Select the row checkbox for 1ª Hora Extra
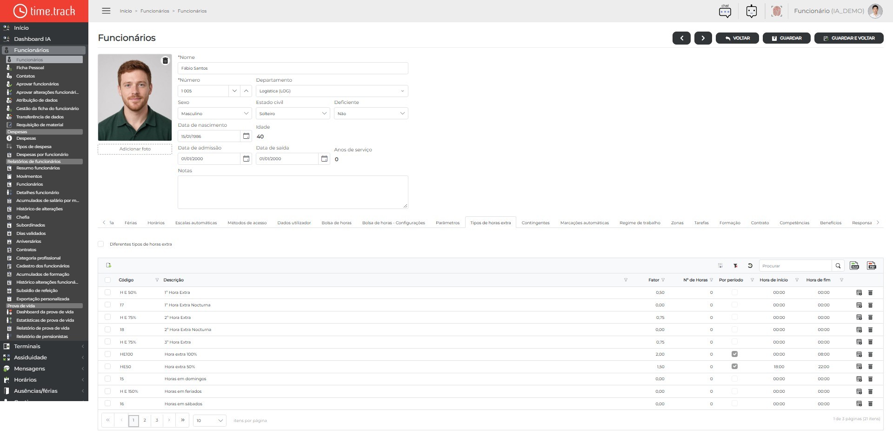 (x=108, y=292)
